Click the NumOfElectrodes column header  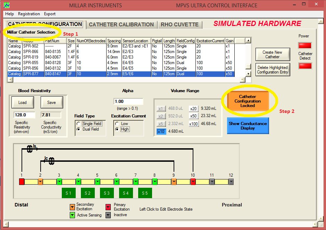91,41
